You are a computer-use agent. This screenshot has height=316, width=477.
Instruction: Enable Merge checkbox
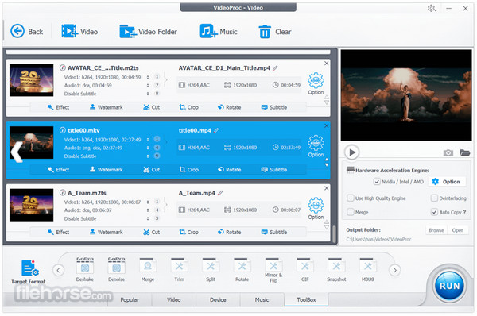click(x=351, y=212)
